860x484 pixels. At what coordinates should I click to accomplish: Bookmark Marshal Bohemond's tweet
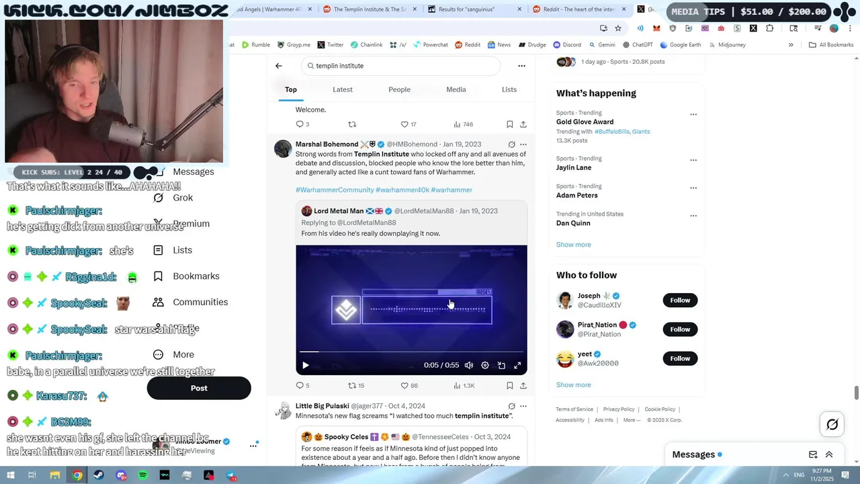click(509, 386)
